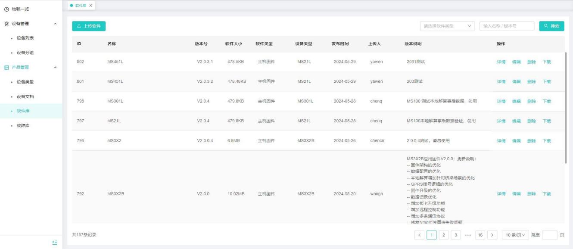Image resolution: width=573 pixels, height=249 pixels.
Task: Click 下载 for row ID 802
Action: tap(546, 62)
